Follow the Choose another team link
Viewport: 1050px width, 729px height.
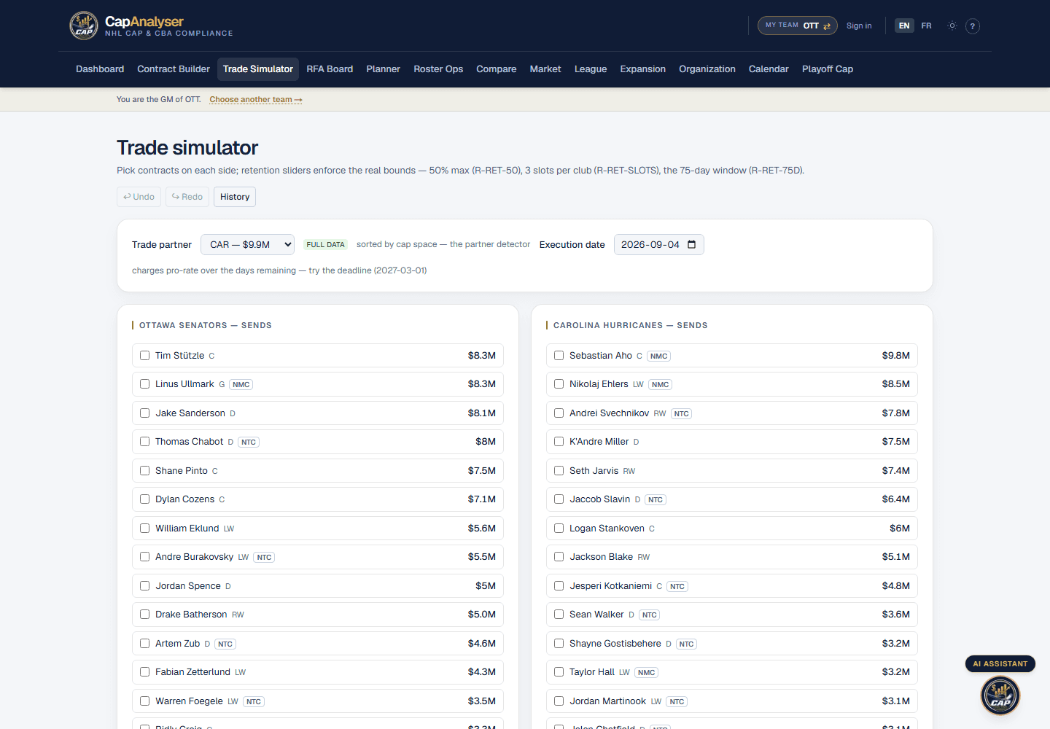point(255,99)
